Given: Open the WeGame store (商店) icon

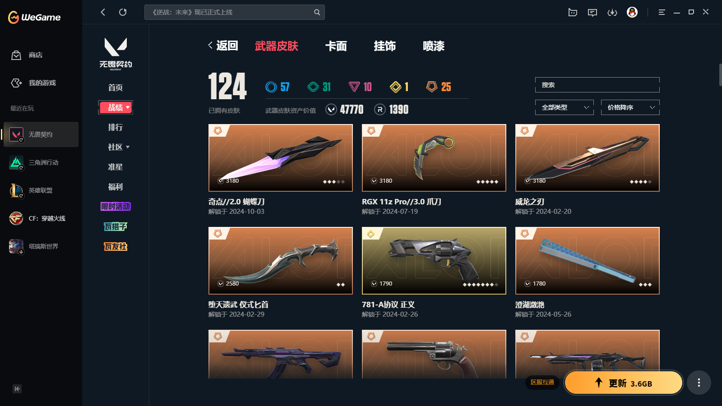Looking at the screenshot, I should [16, 55].
